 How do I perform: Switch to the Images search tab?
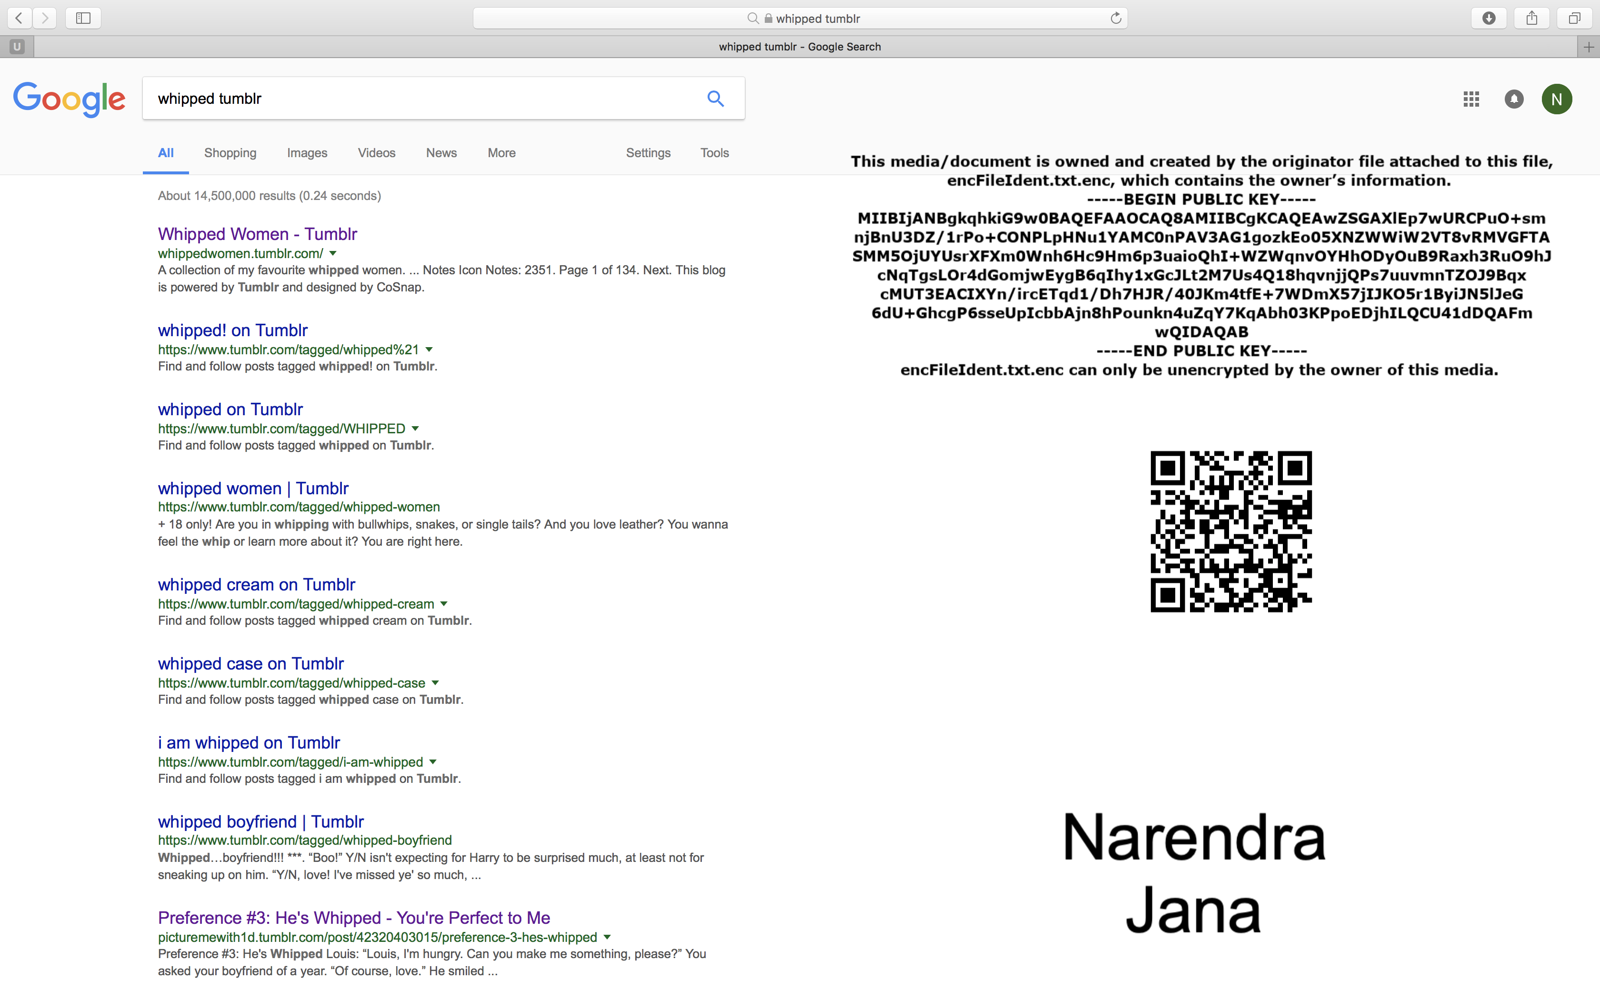coord(307,153)
